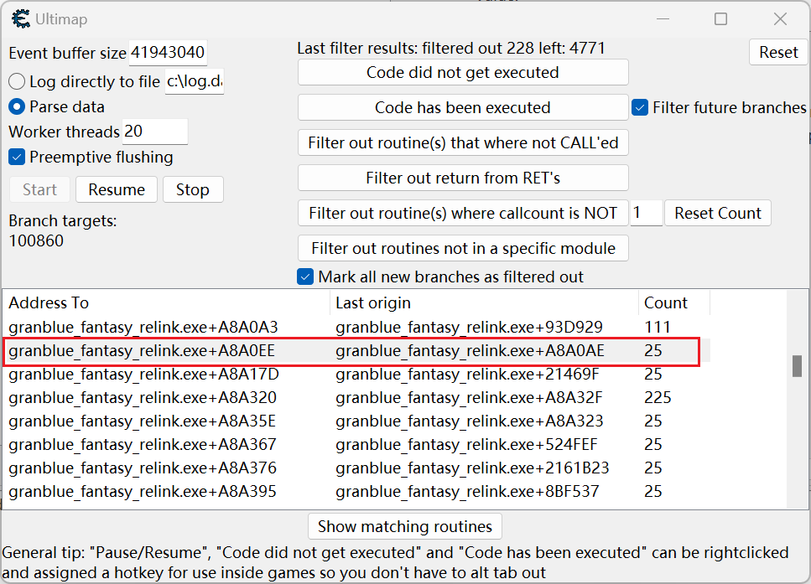Click the Event buffer size field
Screen dimensions: 811x584
[x=168, y=53]
